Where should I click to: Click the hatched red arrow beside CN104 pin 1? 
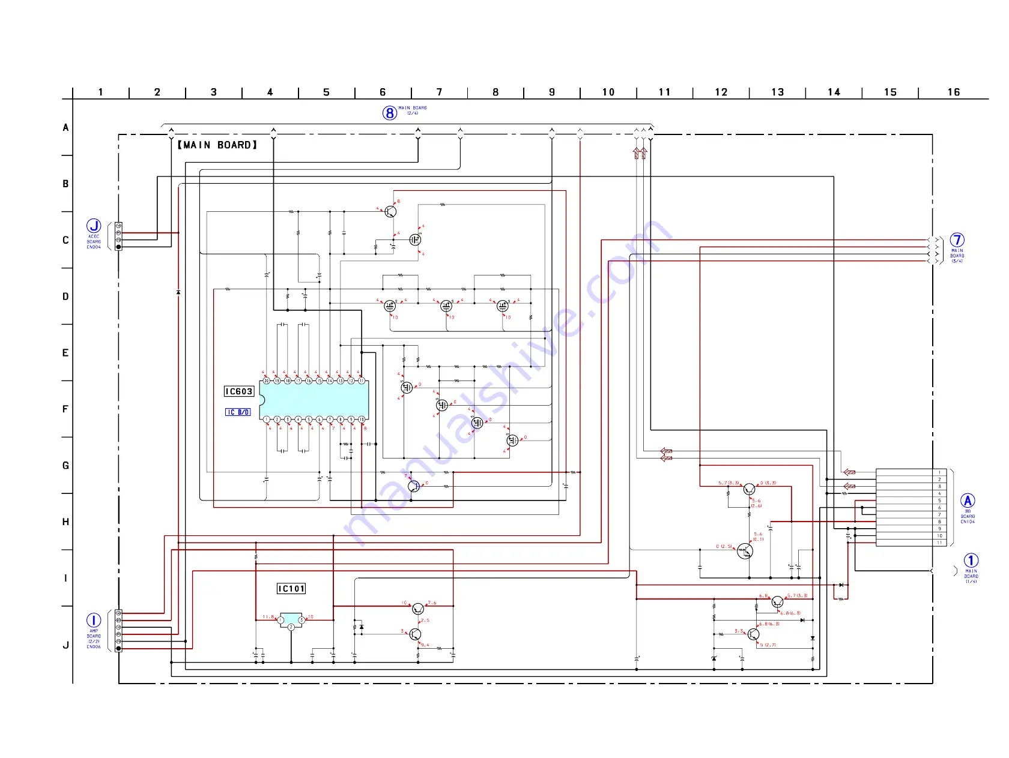(849, 472)
